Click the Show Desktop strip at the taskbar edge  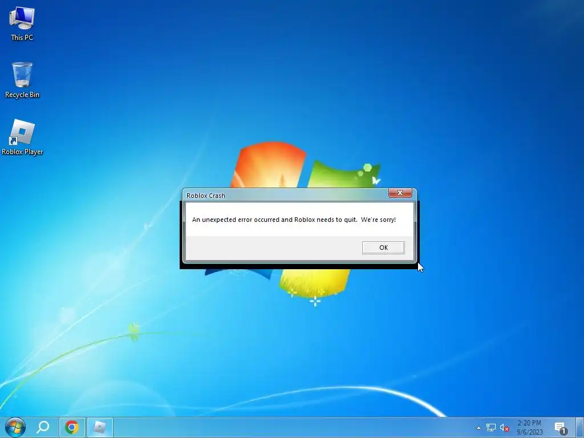coord(580,428)
